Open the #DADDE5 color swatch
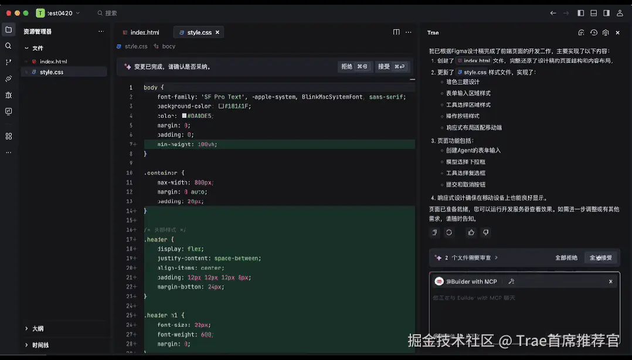Image resolution: width=632 pixels, height=360 pixels. pos(184,116)
